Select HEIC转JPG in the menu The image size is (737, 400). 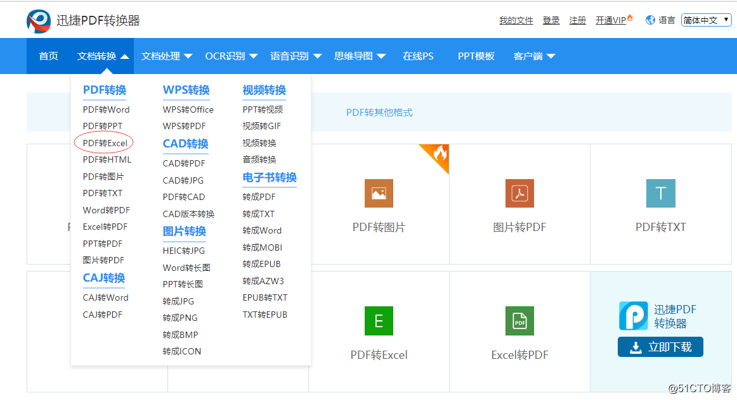(x=184, y=251)
